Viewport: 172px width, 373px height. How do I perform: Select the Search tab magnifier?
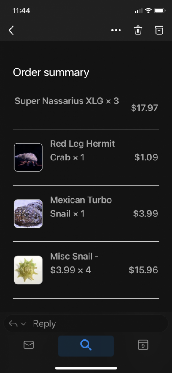(86, 346)
